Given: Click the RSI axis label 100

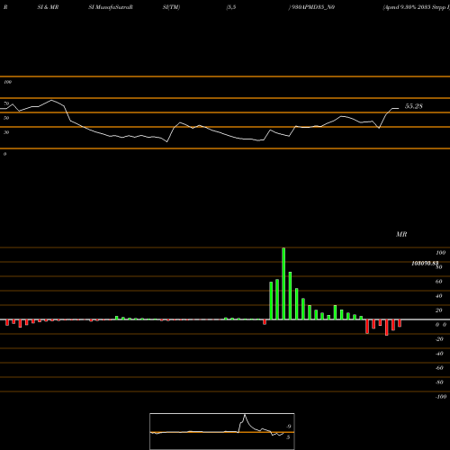Looking at the screenshot, I should pyautogui.click(x=7, y=82).
